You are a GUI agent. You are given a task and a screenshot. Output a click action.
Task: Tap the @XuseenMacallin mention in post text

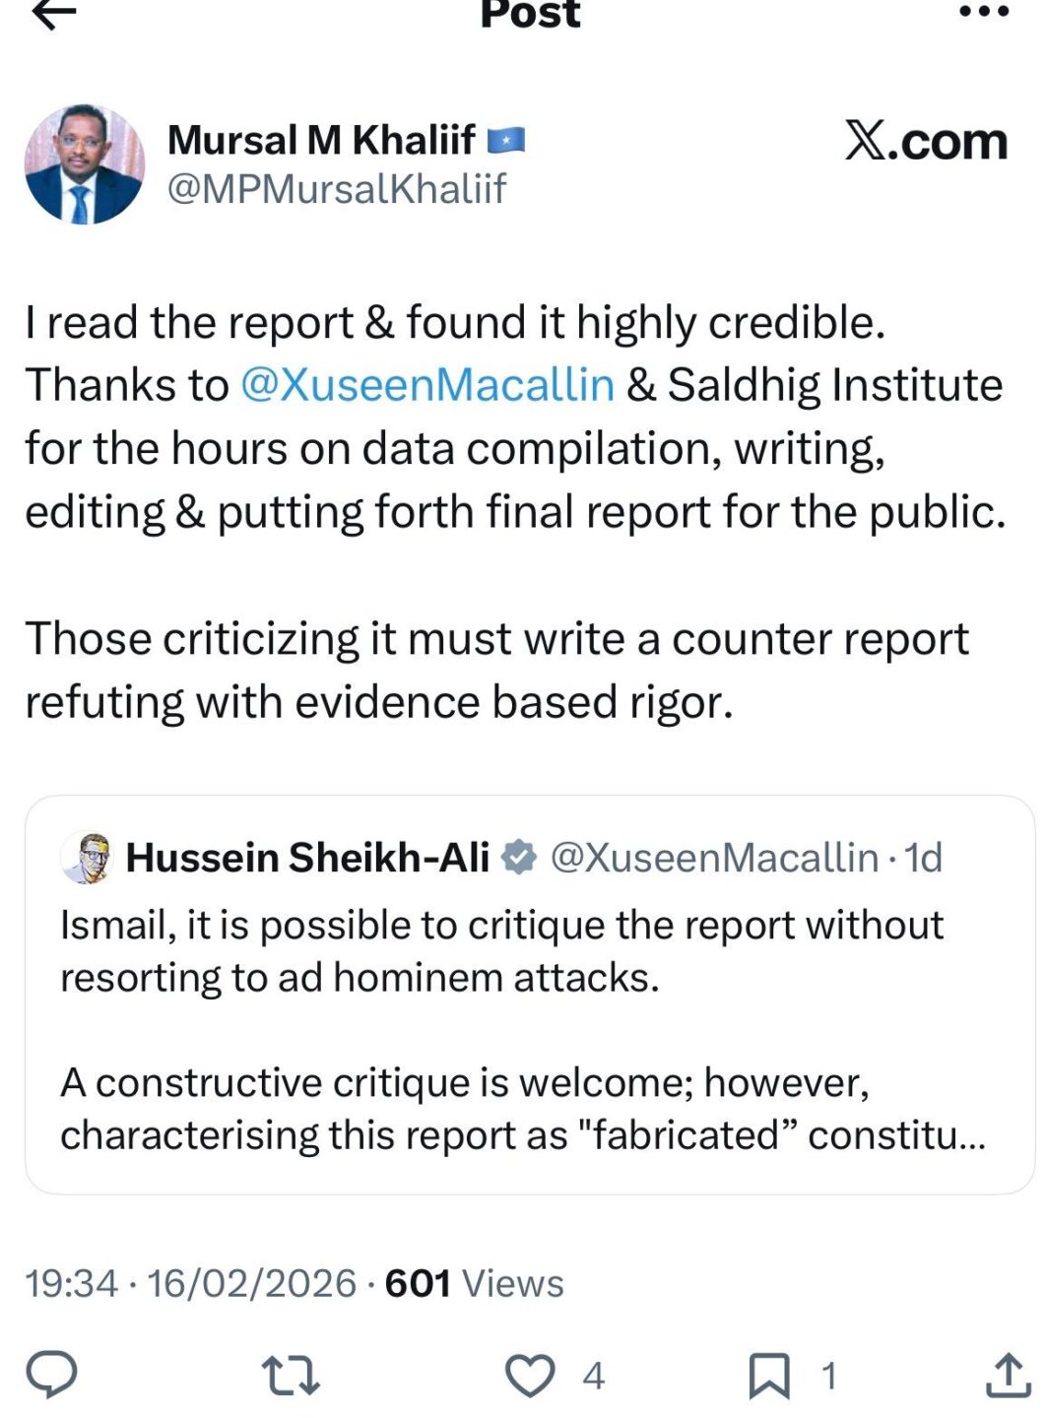point(427,385)
